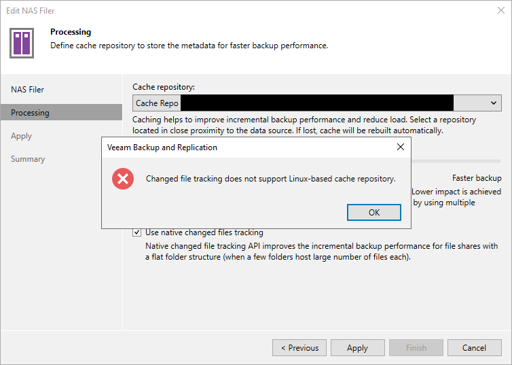Click the Edit NAS Filer window title
This screenshot has height=365, width=512.
point(31,10)
